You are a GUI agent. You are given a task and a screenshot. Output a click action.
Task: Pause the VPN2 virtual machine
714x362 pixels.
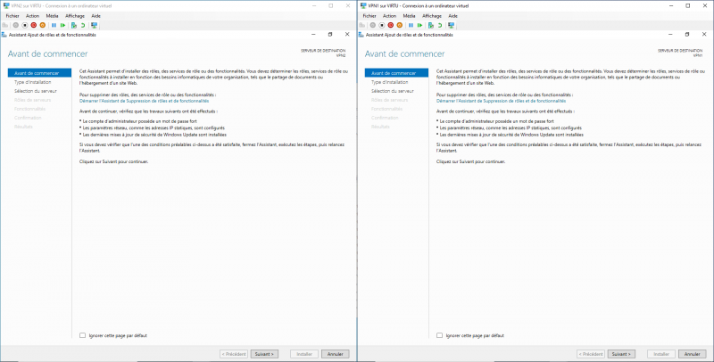(54, 25)
